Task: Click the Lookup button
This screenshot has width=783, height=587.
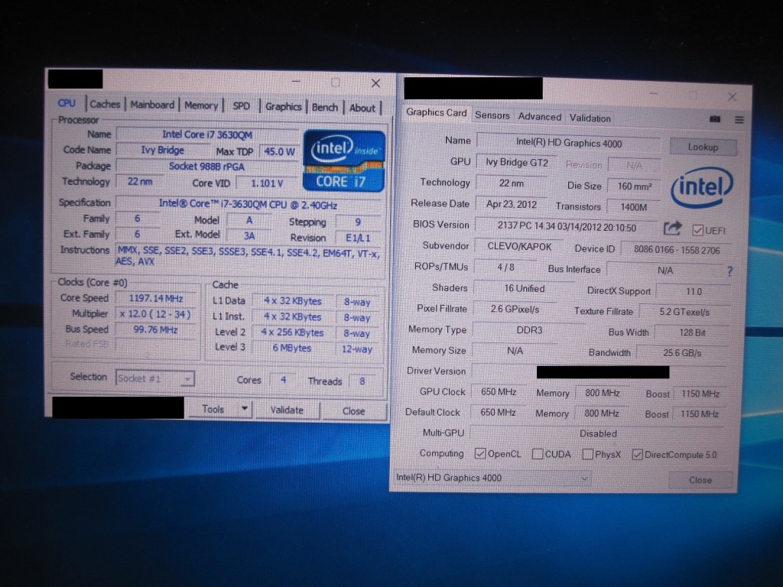Action: [x=703, y=148]
